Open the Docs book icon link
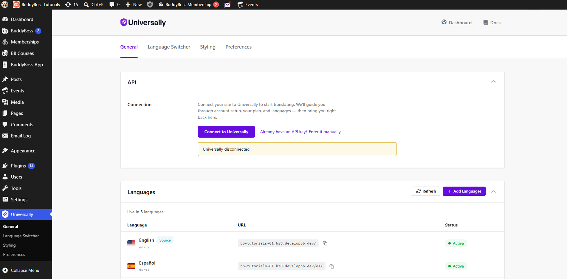This screenshot has width=567, height=279. 486,22
